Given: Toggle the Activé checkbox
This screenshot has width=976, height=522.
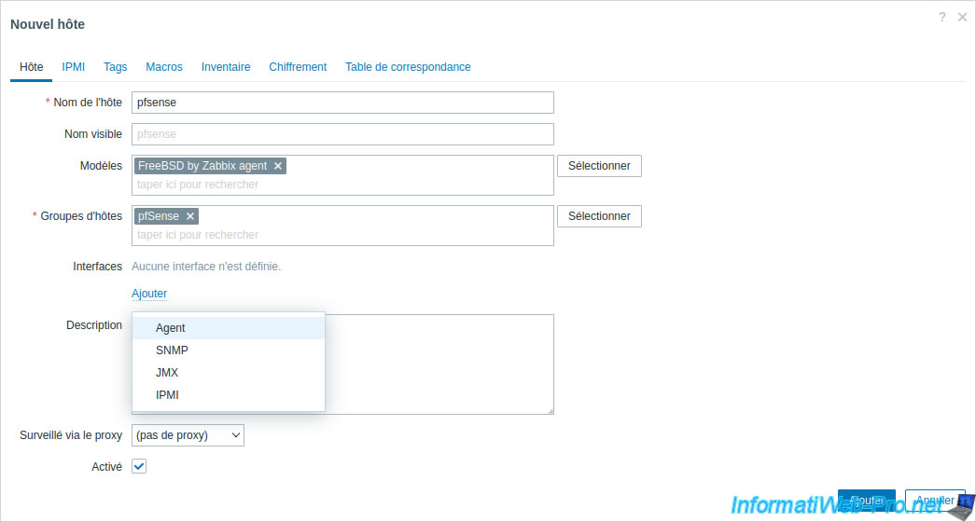Looking at the screenshot, I should (139, 467).
